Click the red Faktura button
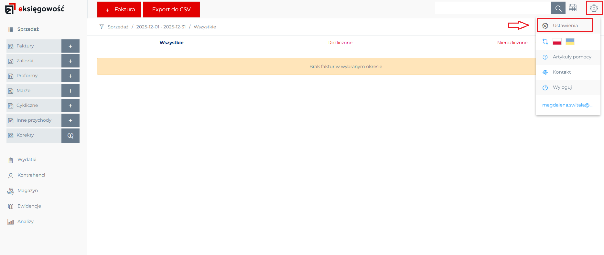Viewport: 604px width, 255px height. pos(119,9)
